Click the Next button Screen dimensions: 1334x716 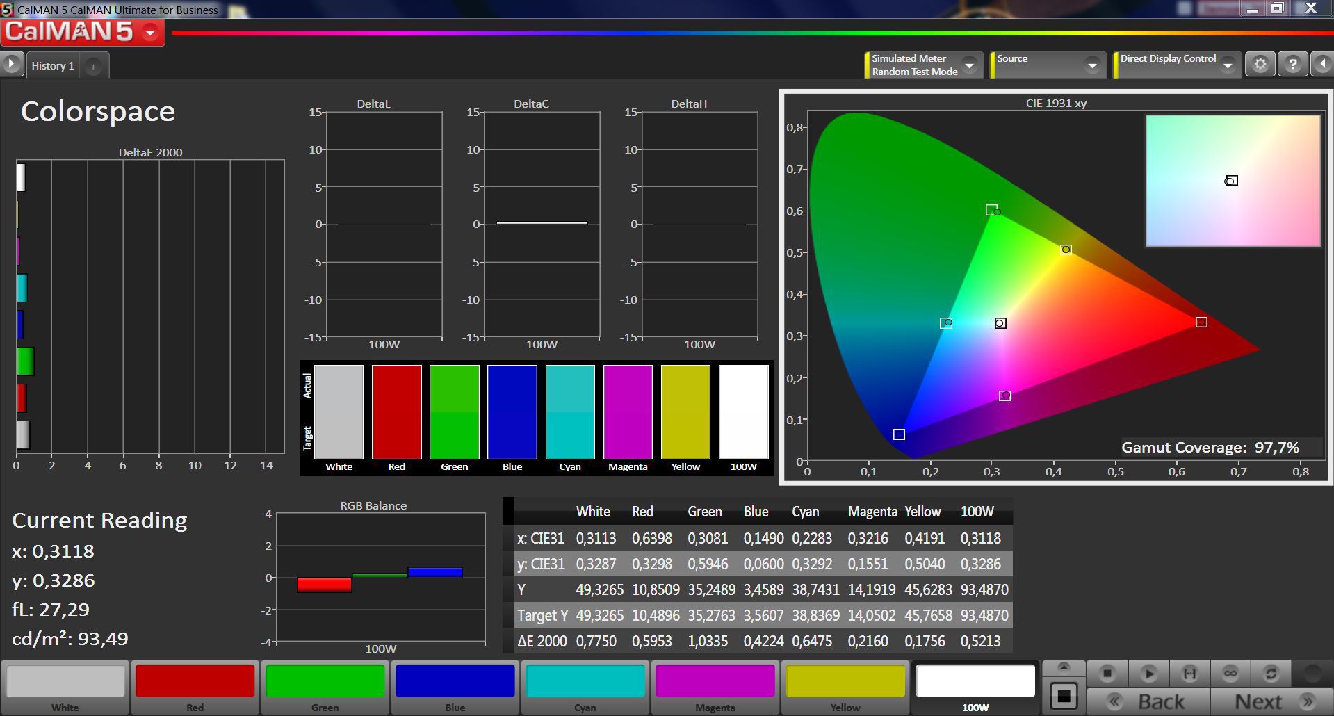coord(1271,701)
